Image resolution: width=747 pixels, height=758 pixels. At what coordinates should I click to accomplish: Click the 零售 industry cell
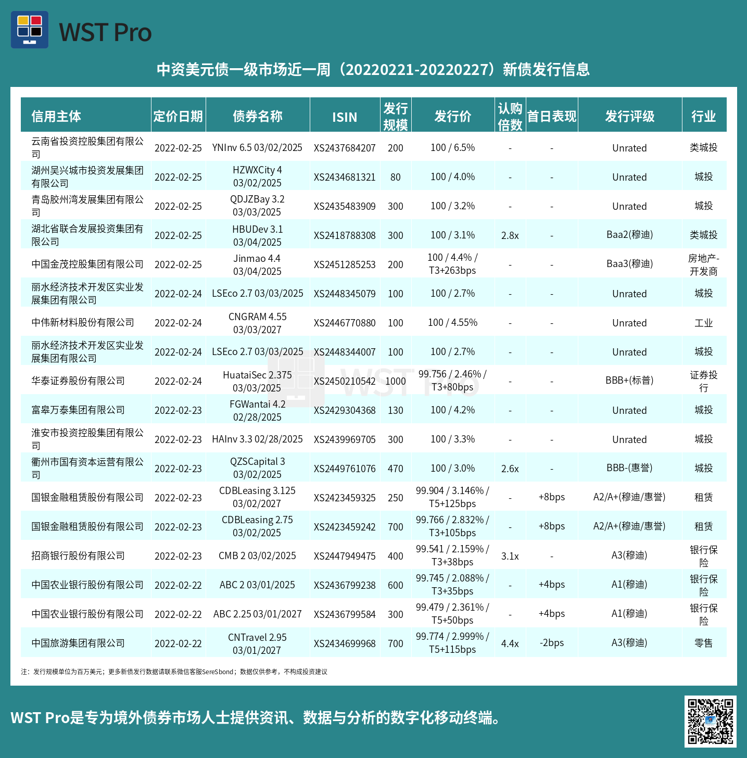(704, 643)
